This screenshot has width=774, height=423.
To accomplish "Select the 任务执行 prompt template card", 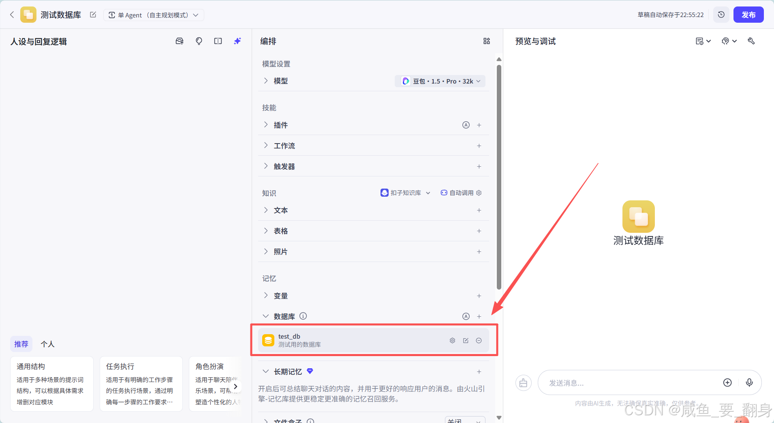I will tap(141, 384).
